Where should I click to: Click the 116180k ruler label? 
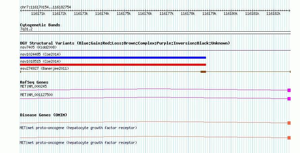(231, 13)
